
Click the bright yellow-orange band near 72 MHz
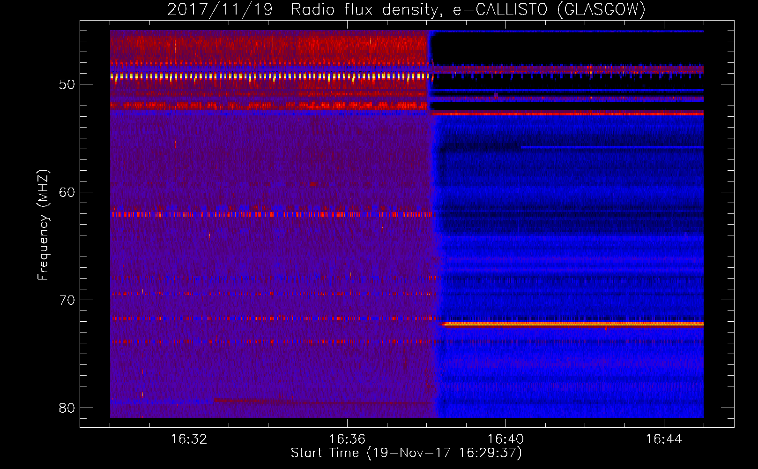[572, 324]
